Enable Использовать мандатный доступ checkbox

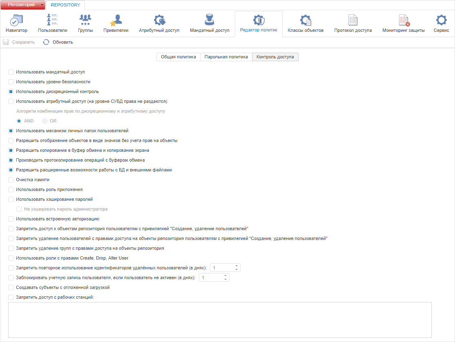11,72
